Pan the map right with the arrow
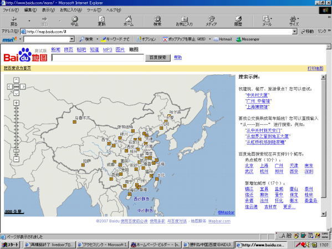The height and width of the screenshot is (249, 332). [23, 87]
